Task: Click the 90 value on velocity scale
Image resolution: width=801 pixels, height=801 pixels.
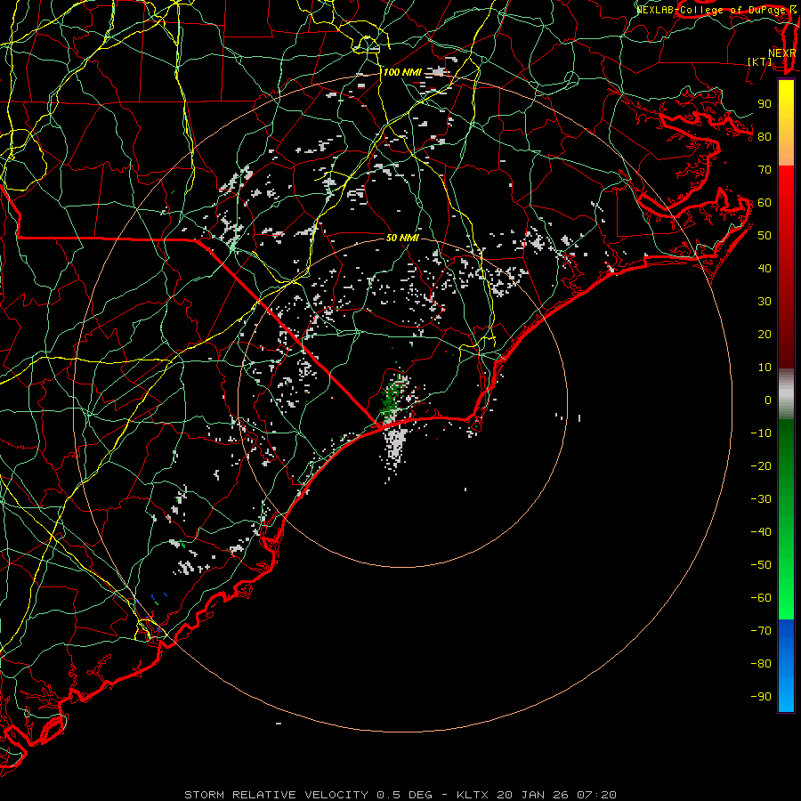Action: [x=765, y=104]
